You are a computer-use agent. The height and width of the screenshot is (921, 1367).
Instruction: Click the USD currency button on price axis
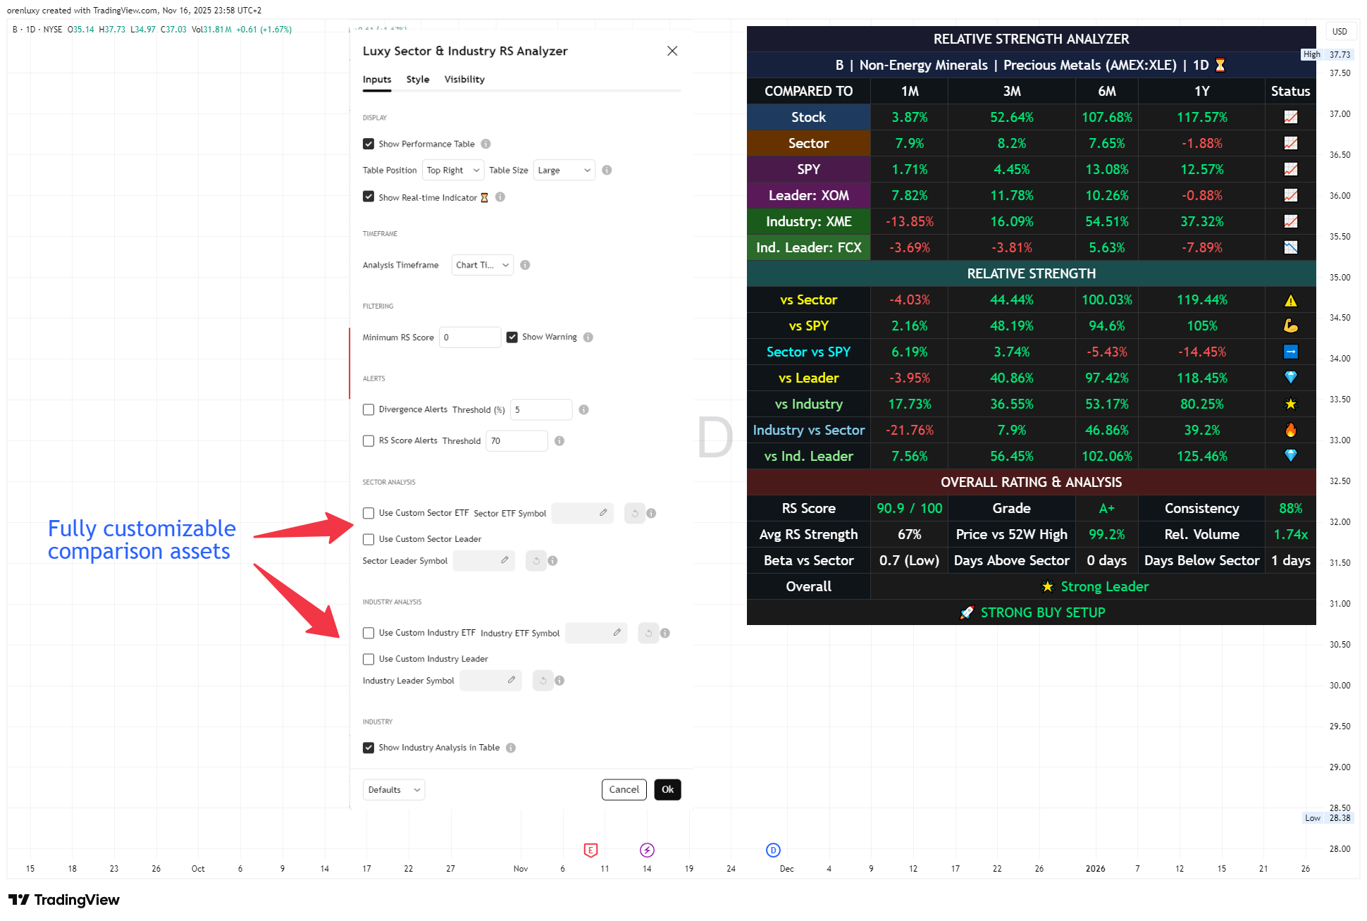pos(1340,32)
